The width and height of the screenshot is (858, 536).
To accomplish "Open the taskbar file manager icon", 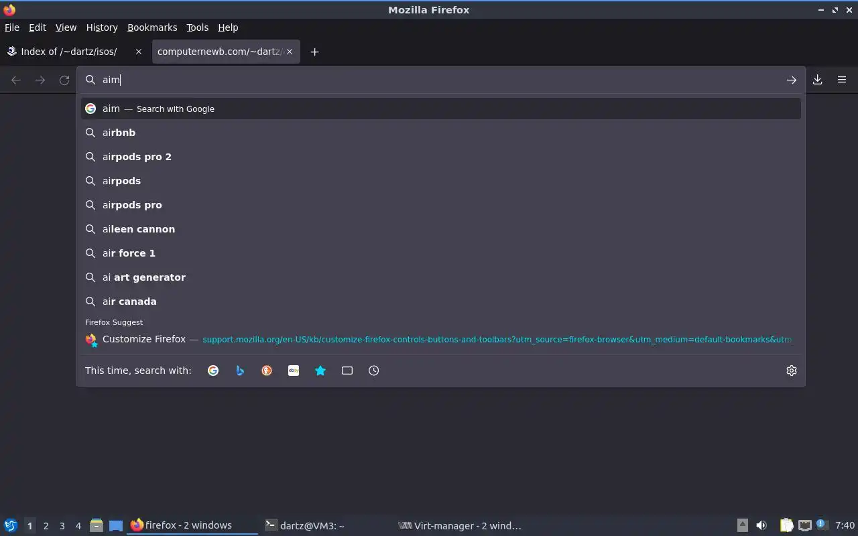I will (x=96, y=525).
